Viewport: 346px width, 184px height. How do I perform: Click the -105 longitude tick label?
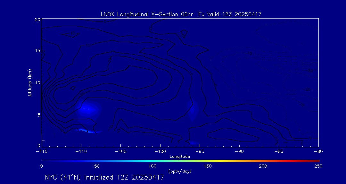(x=120, y=152)
